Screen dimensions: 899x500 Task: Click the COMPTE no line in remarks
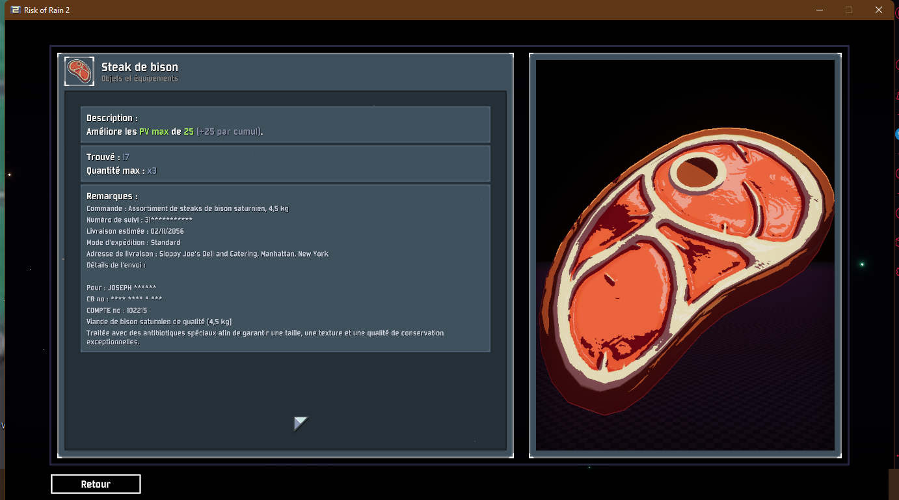tap(116, 311)
